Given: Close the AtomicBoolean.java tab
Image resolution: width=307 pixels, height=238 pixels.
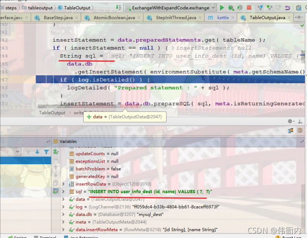Looking at the screenshot, I should coord(139,18).
